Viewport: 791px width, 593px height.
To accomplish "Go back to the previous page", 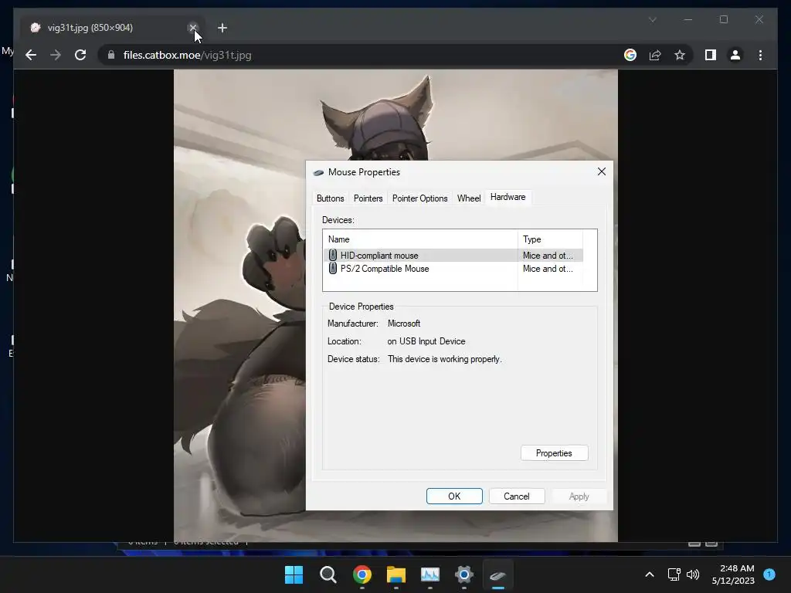I will [x=31, y=55].
